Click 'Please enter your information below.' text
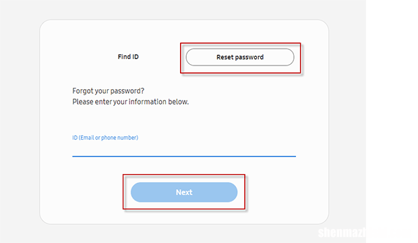The width and height of the screenshot is (418, 243). 130,102
